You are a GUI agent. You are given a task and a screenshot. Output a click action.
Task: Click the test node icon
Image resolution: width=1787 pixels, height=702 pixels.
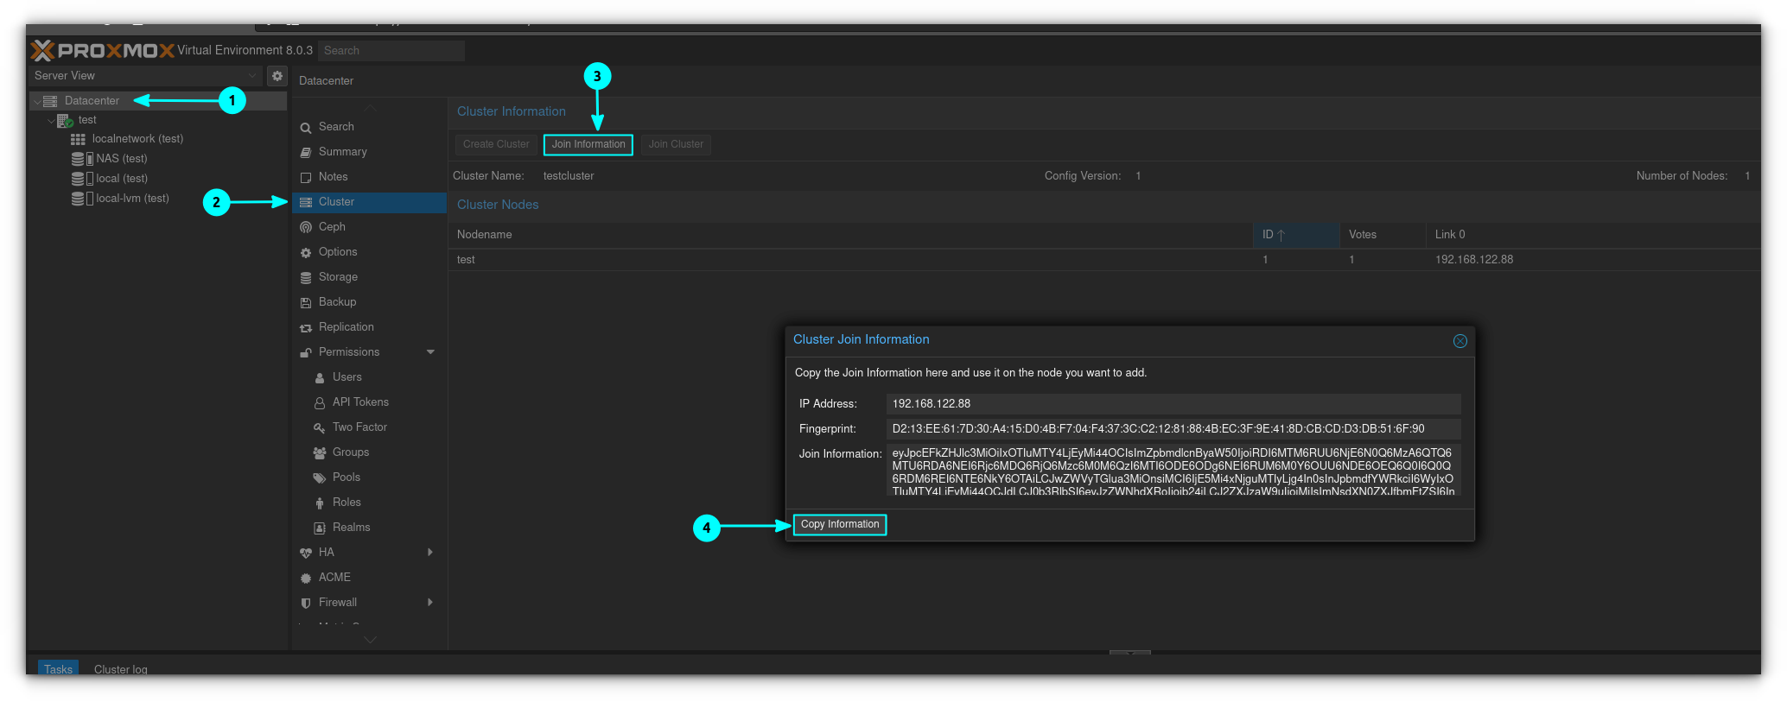[x=65, y=121]
